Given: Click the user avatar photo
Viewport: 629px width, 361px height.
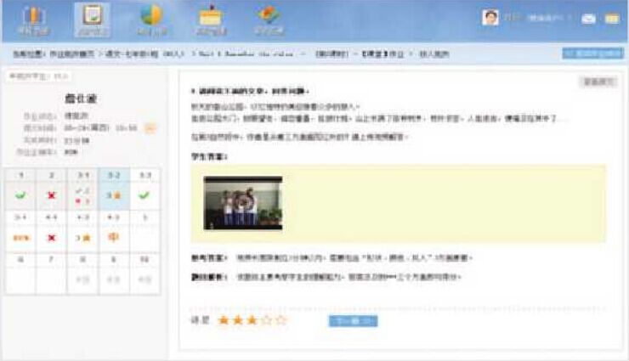Looking at the screenshot, I should click(x=490, y=17).
